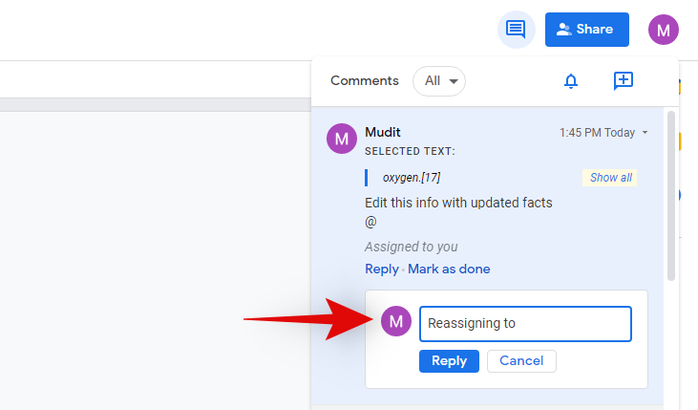This screenshot has width=698, height=410.
Task: Open the comment history icon
Action: (x=516, y=30)
